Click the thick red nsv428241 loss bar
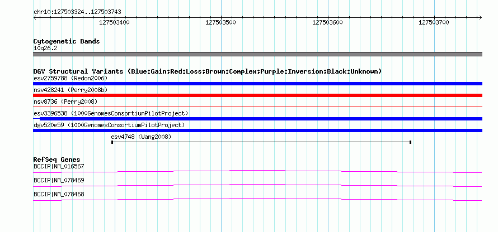 (x=257, y=95)
